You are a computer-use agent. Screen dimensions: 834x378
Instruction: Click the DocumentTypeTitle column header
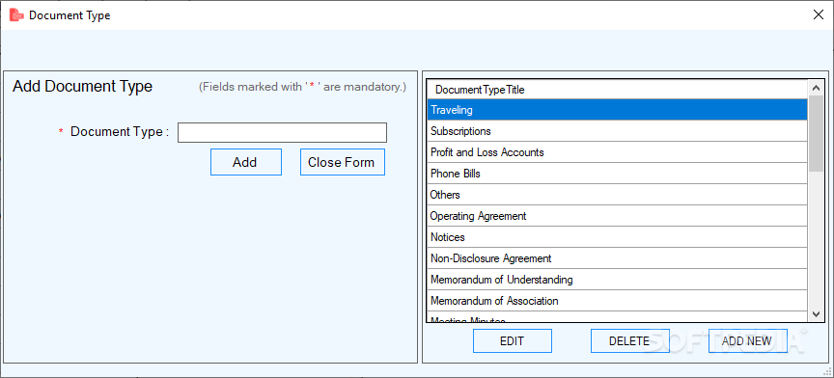tap(617, 90)
